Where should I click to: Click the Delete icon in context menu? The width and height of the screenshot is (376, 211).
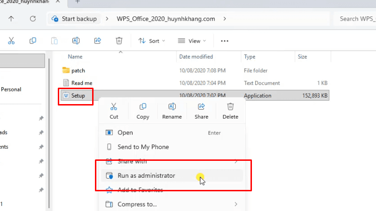pyautogui.click(x=230, y=107)
